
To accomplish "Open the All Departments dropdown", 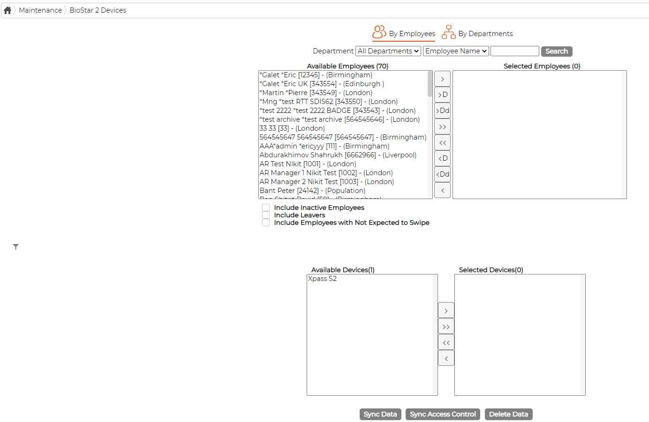I will pyautogui.click(x=388, y=51).
